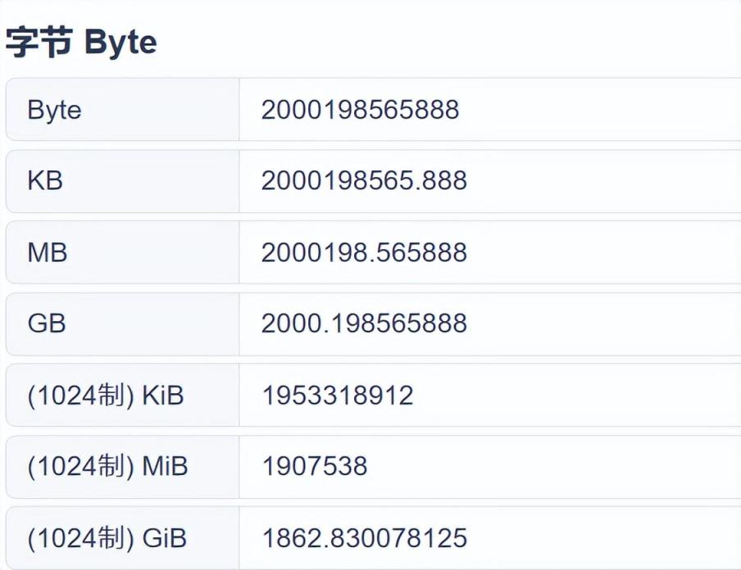Select the MiB unit text

click(165, 467)
